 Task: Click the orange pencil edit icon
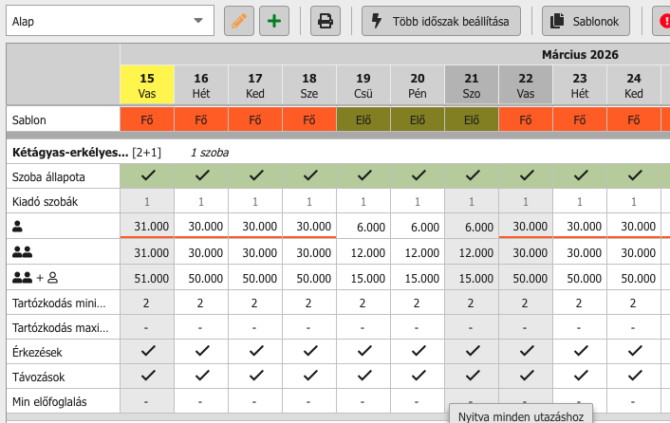240,20
